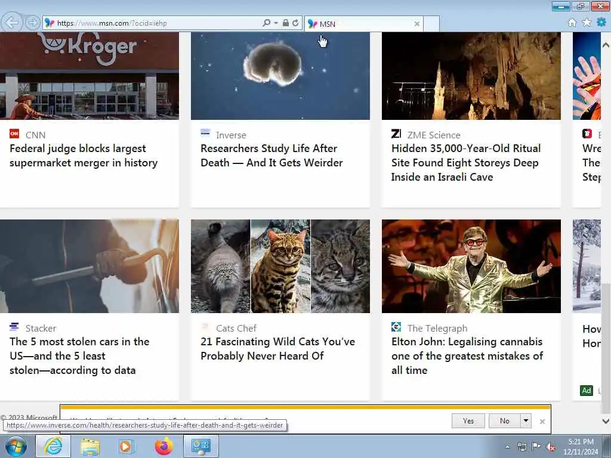Click the Inverse source icon
Image resolution: width=611 pixels, height=458 pixels.
(205, 133)
